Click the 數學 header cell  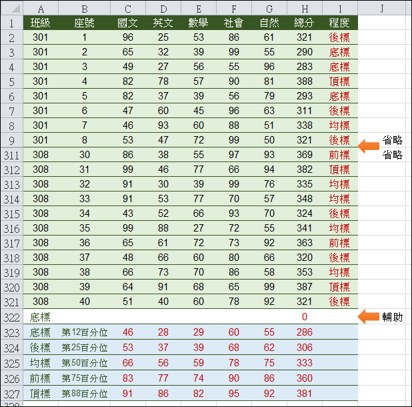click(199, 23)
